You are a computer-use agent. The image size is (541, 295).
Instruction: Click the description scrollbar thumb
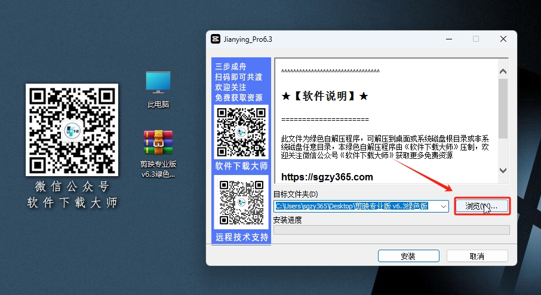click(503, 109)
